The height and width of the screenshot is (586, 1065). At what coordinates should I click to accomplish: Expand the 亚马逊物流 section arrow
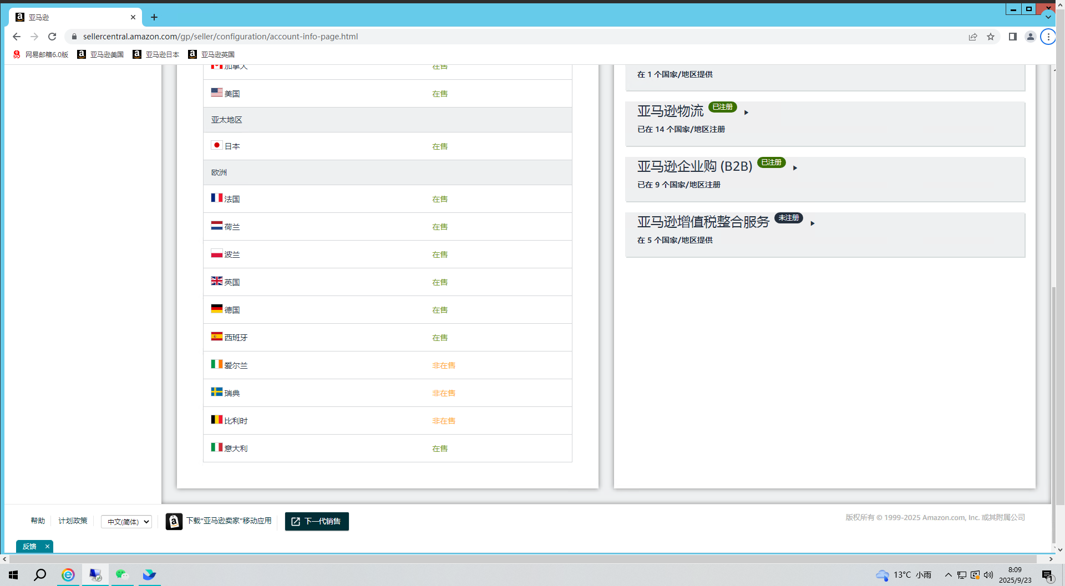click(746, 113)
